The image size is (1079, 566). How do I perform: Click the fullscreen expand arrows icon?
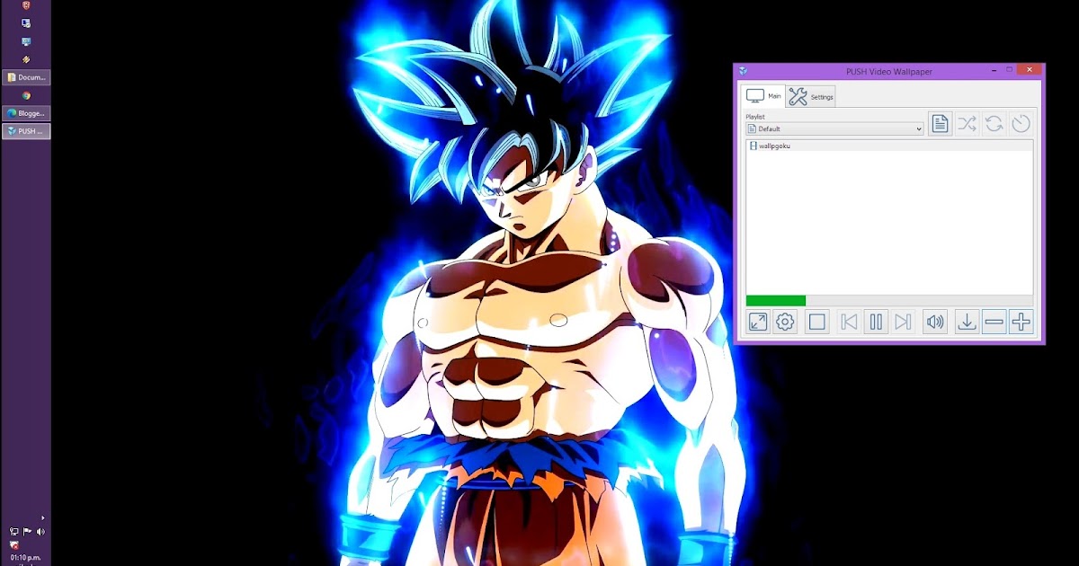click(758, 322)
